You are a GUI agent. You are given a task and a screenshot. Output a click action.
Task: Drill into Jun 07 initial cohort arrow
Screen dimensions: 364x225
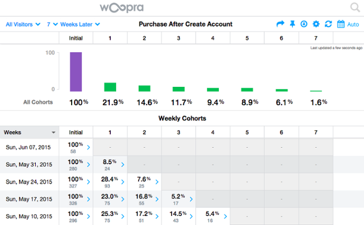(x=89, y=147)
